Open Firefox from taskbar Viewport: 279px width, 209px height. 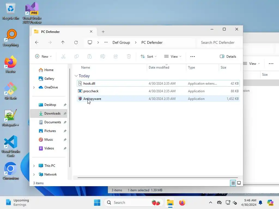point(182,202)
